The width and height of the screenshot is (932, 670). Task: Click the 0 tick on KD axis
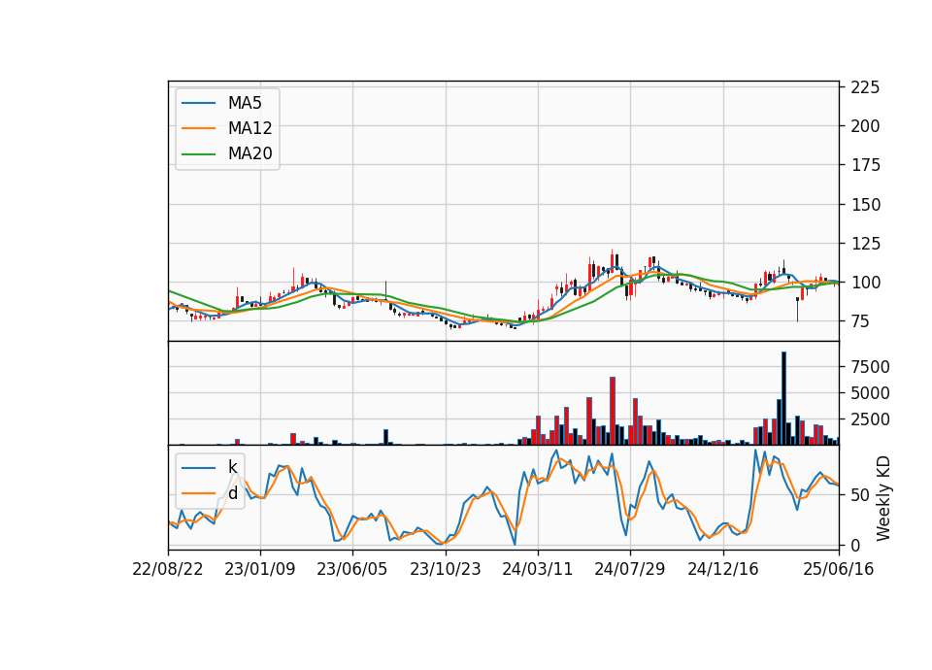coord(855,545)
